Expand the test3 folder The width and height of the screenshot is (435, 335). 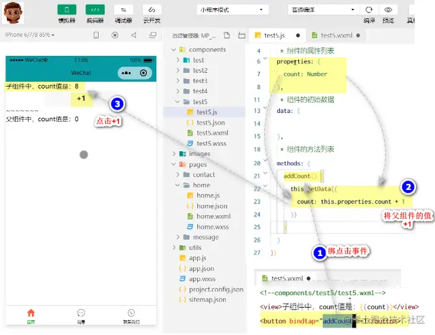[x=178, y=81]
